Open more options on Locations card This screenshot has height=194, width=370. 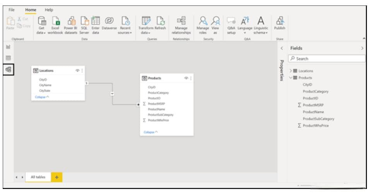[82, 70]
